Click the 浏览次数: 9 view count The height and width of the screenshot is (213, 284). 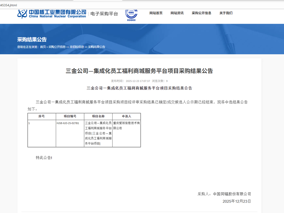click(x=160, y=81)
